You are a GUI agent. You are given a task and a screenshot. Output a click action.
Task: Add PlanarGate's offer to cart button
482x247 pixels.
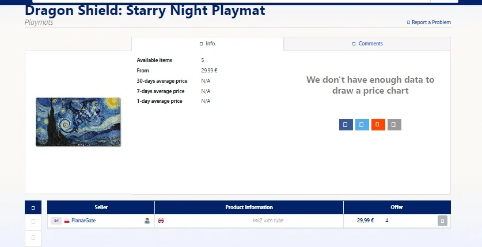click(442, 221)
